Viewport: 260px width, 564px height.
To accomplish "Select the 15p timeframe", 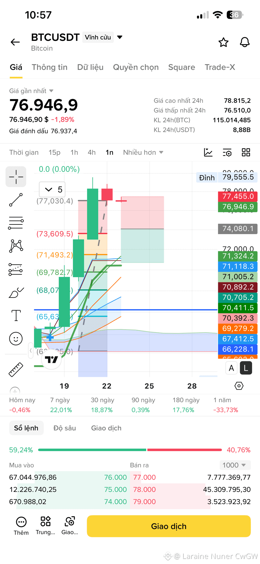I will [x=54, y=152].
